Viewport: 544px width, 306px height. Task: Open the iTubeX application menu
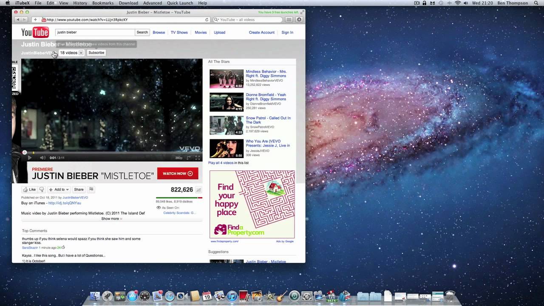click(x=23, y=3)
